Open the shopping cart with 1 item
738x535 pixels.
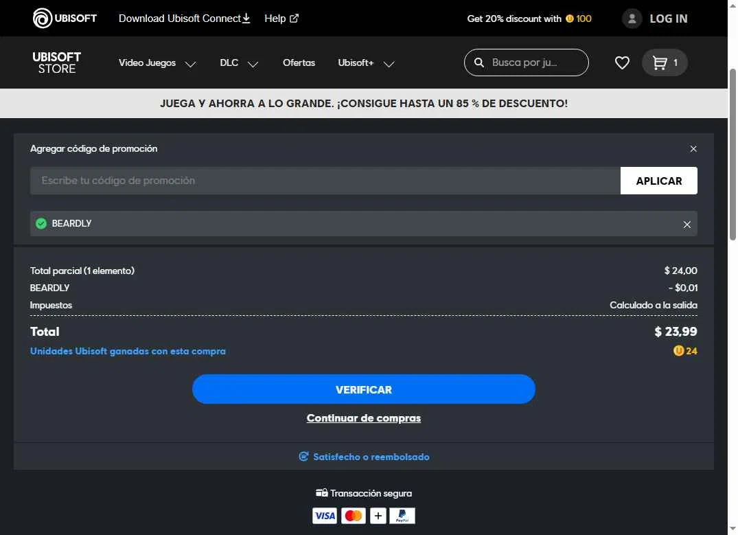(665, 62)
